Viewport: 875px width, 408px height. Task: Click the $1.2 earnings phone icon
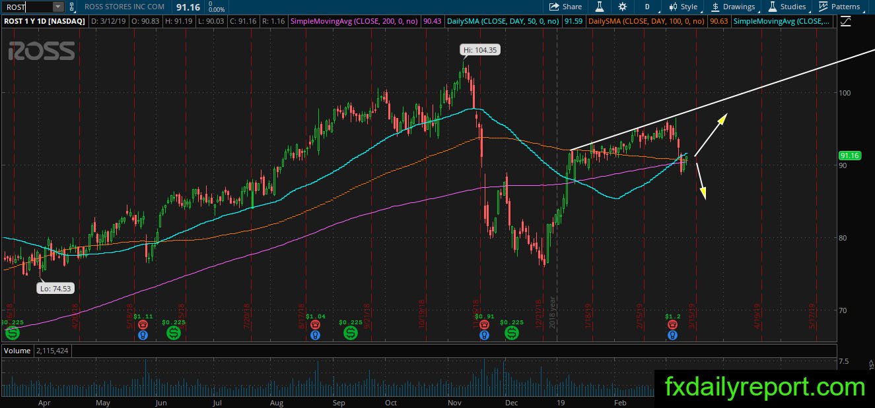coord(672,325)
